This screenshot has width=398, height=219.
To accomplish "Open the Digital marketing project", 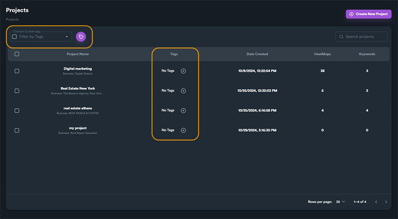I will [78, 69].
